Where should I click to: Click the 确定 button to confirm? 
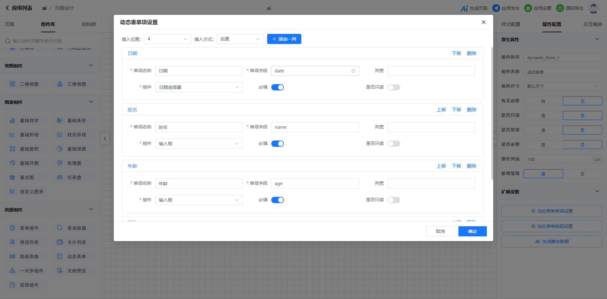tap(472, 231)
